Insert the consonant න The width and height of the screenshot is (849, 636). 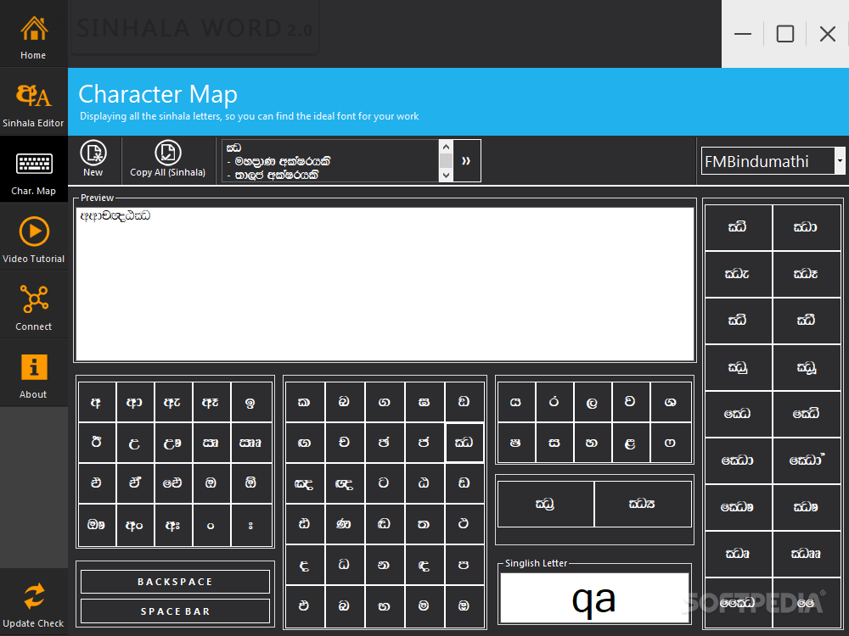(x=385, y=565)
